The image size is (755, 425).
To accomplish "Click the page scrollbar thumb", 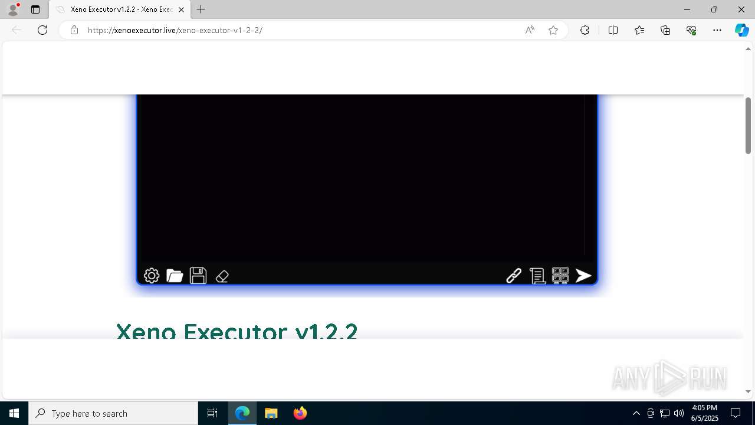I will [x=748, y=125].
